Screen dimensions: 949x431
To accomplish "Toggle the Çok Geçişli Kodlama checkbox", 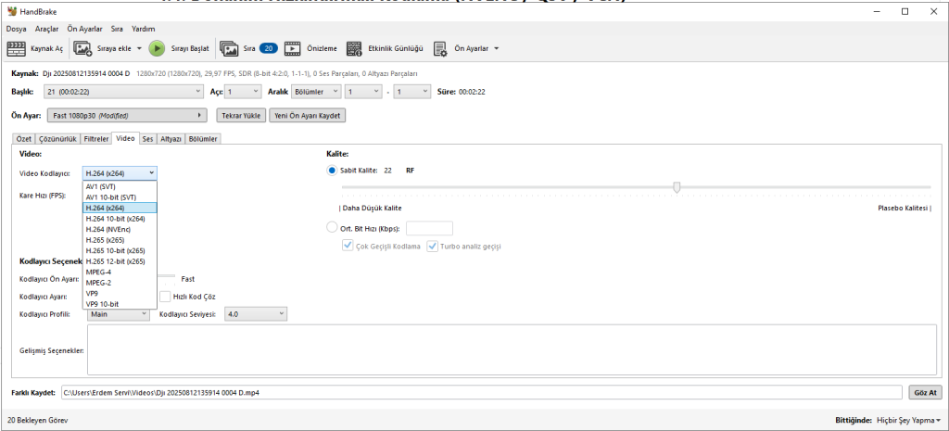I will pos(348,247).
